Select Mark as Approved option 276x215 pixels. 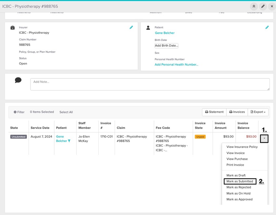click(239, 199)
